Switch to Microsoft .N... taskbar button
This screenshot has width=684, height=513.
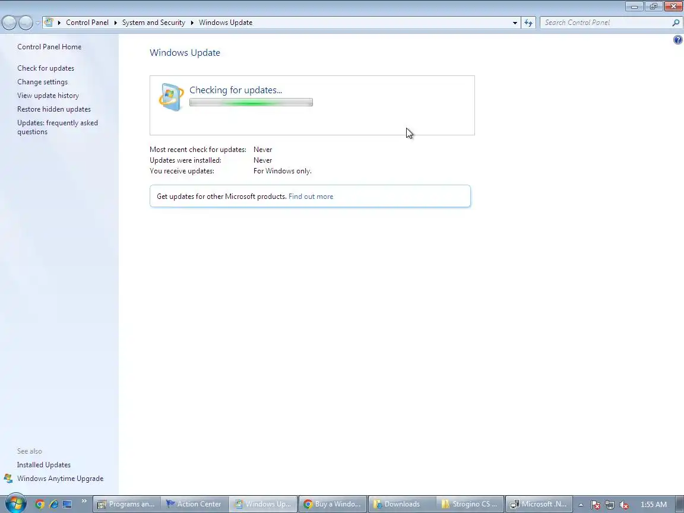[539, 504]
